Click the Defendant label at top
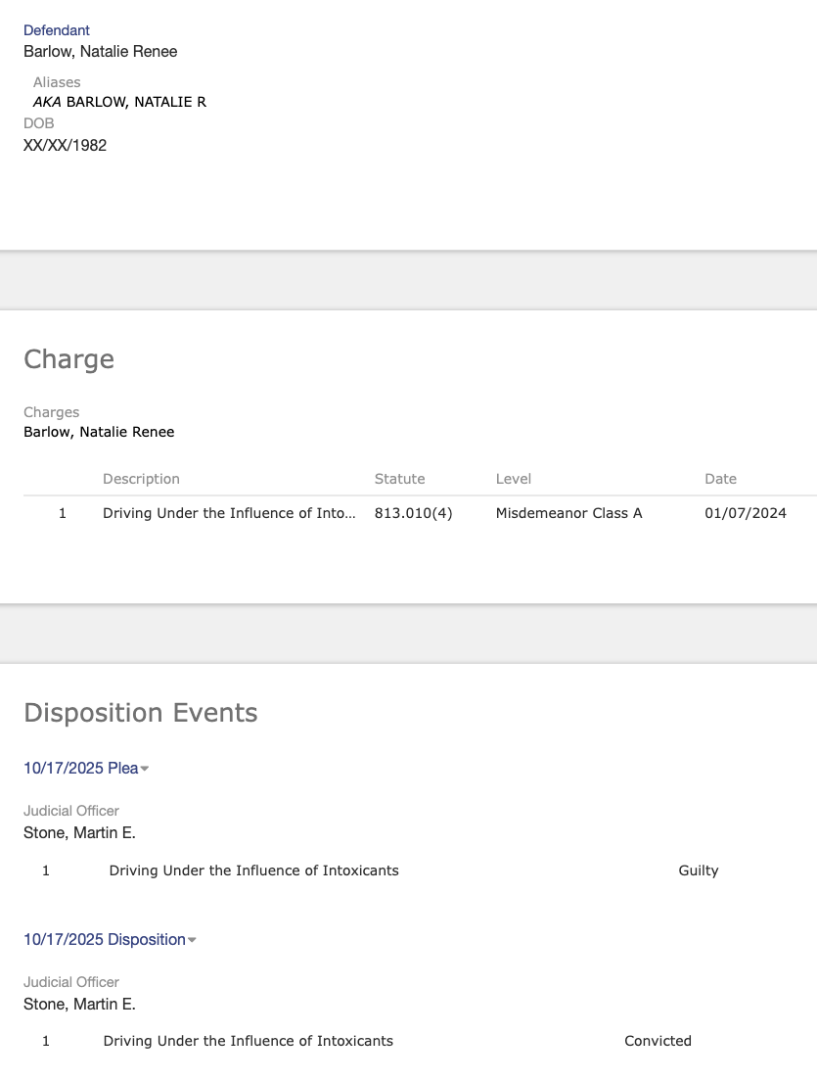817x1081 pixels. tap(57, 30)
